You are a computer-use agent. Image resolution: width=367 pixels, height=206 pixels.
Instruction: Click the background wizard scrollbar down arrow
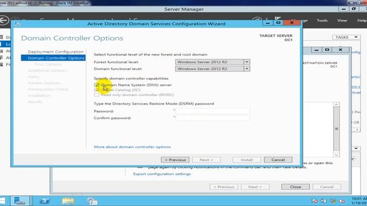pyautogui.click(x=337, y=154)
